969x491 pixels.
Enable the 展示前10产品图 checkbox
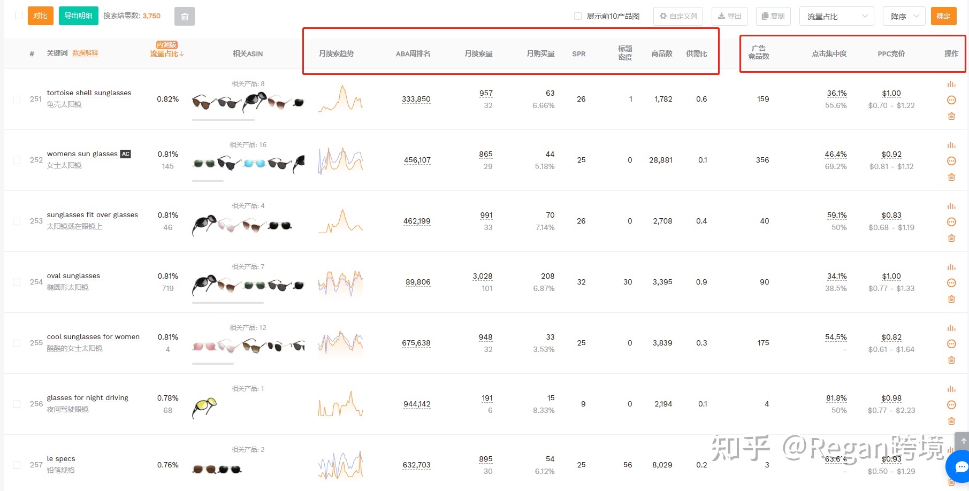coord(578,16)
